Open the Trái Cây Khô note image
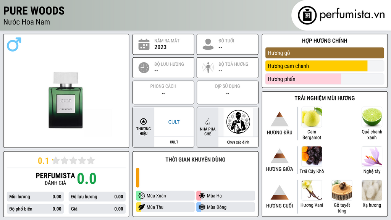This screenshot has height=220, width=391. (312, 156)
